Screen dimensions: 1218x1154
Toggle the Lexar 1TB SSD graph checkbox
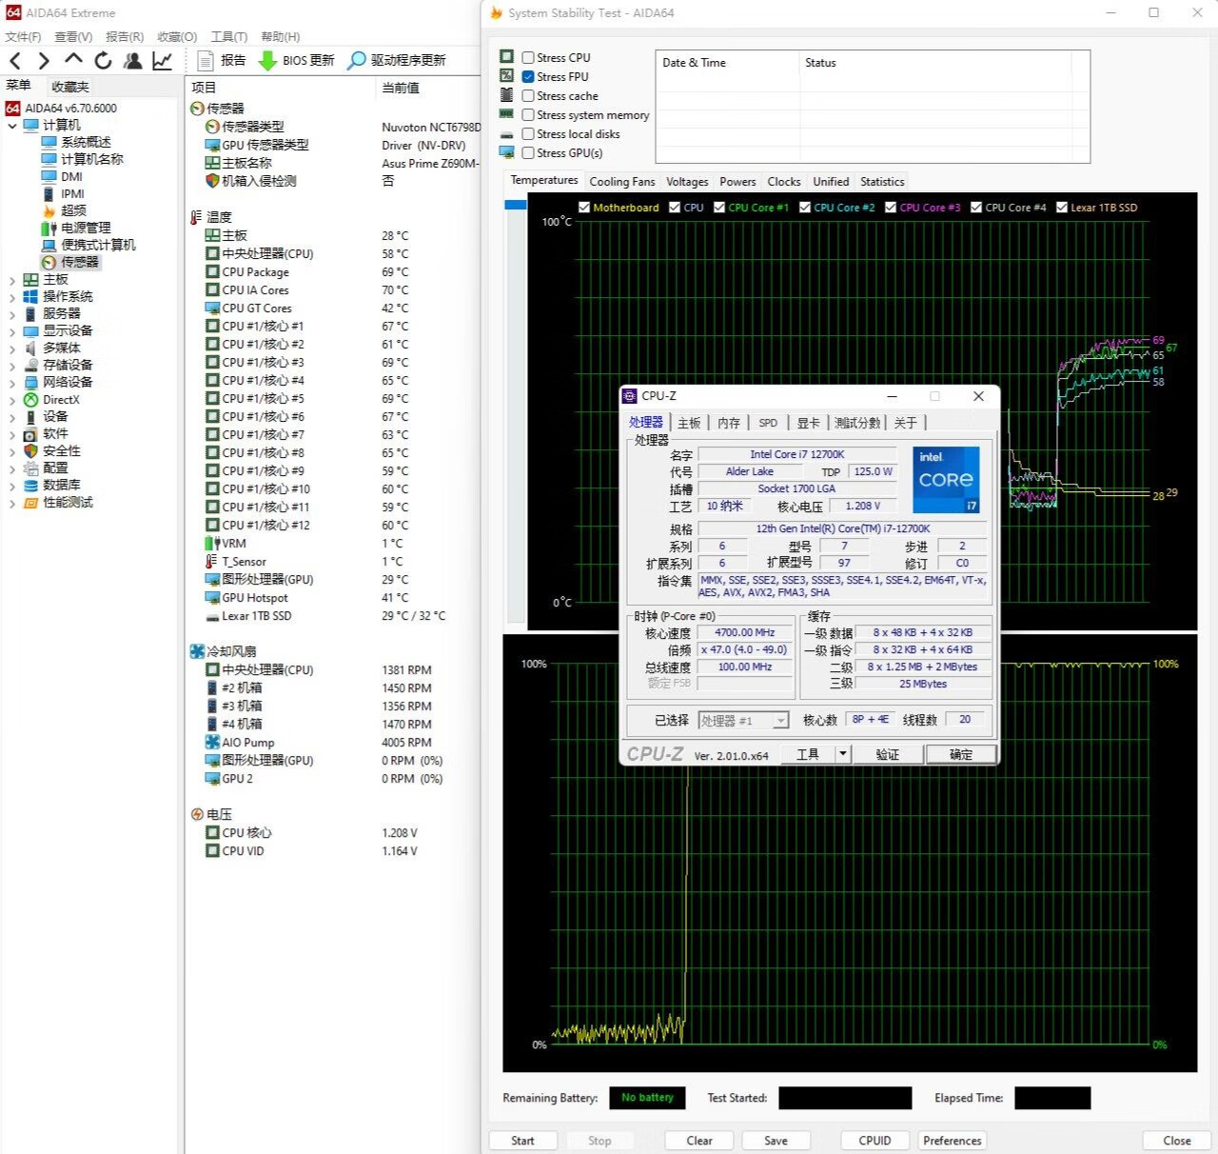[1062, 207]
